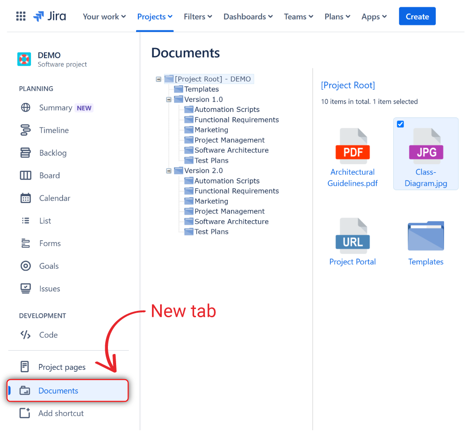Open the Templates folder icon
Image resolution: width=469 pixels, height=436 pixels.
[425, 235]
